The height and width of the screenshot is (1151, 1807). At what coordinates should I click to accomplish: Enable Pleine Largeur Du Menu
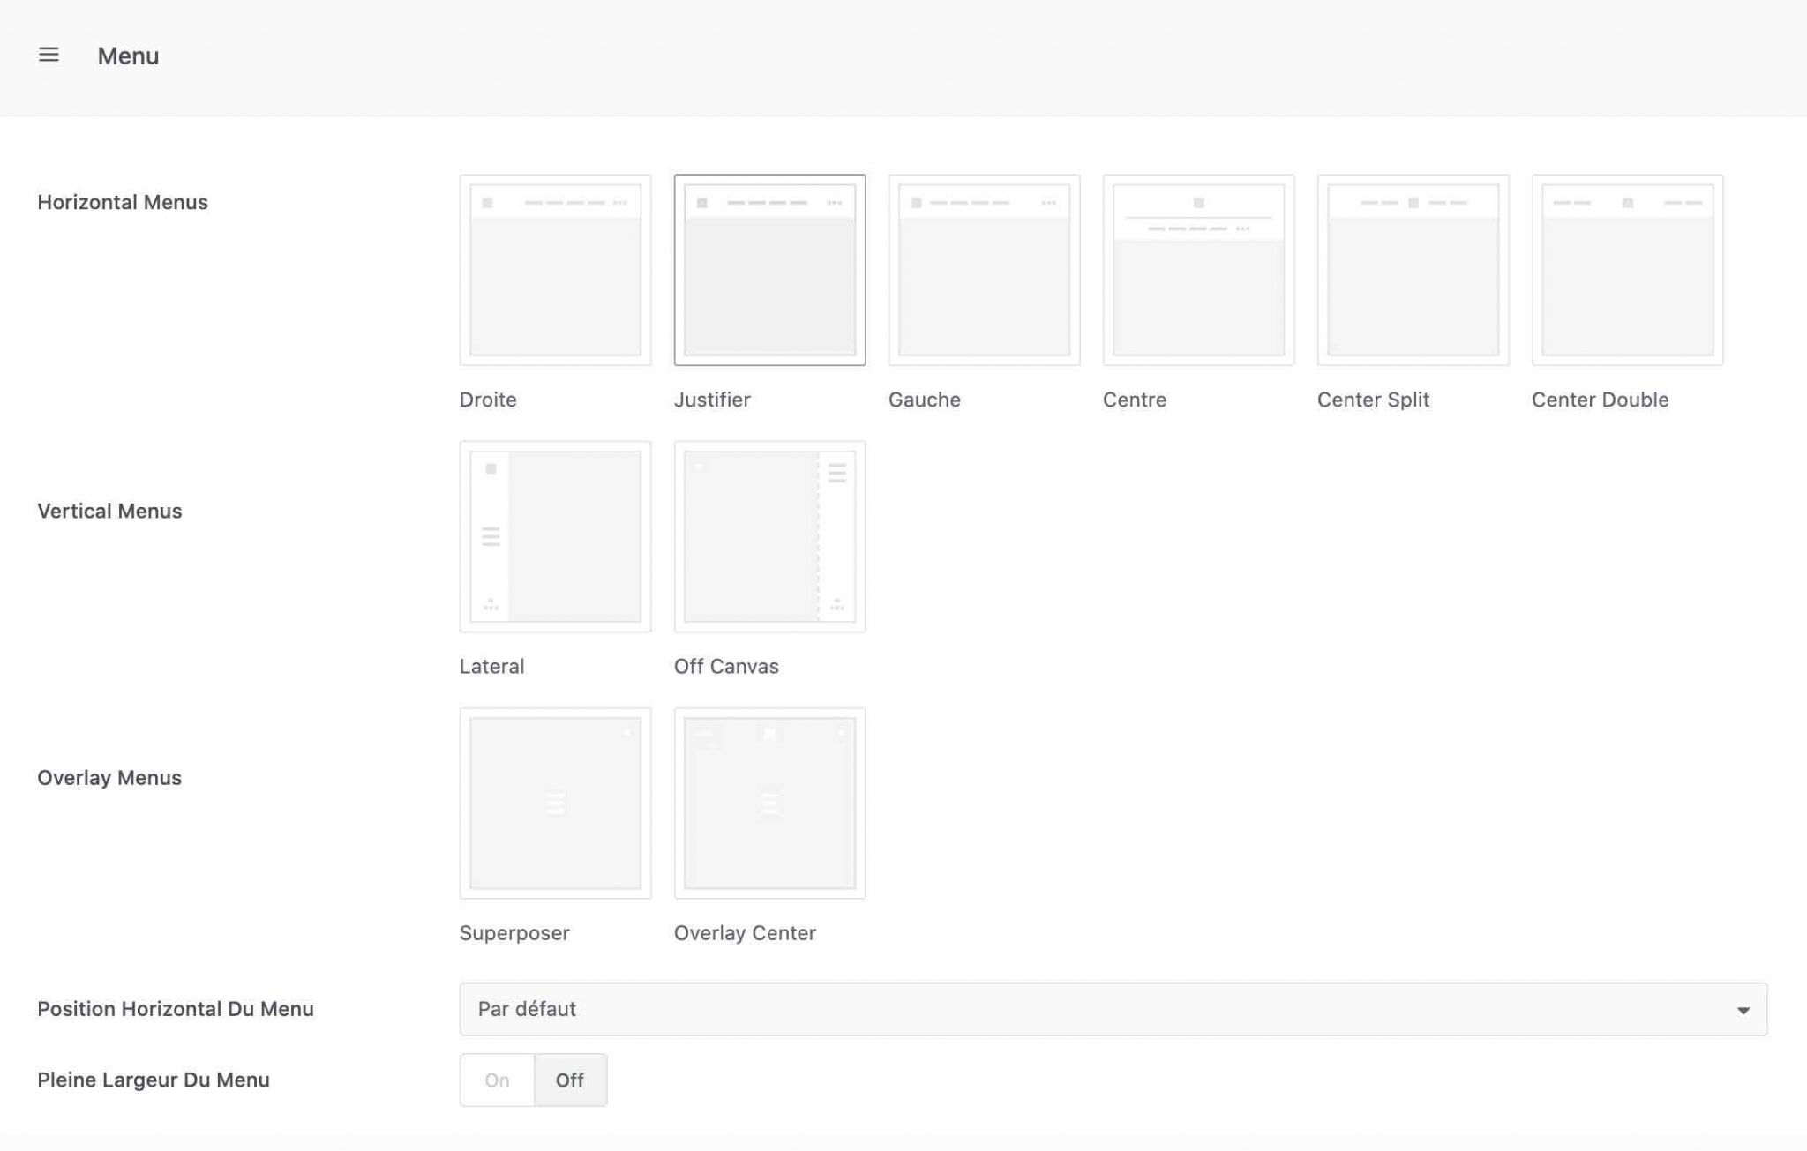point(496,1080)
